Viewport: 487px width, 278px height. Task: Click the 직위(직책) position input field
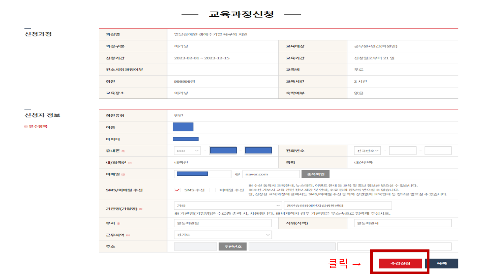pyautogui.click(x=403, y=223)
